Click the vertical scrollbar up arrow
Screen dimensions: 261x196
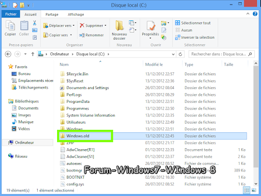click(256, 63)
